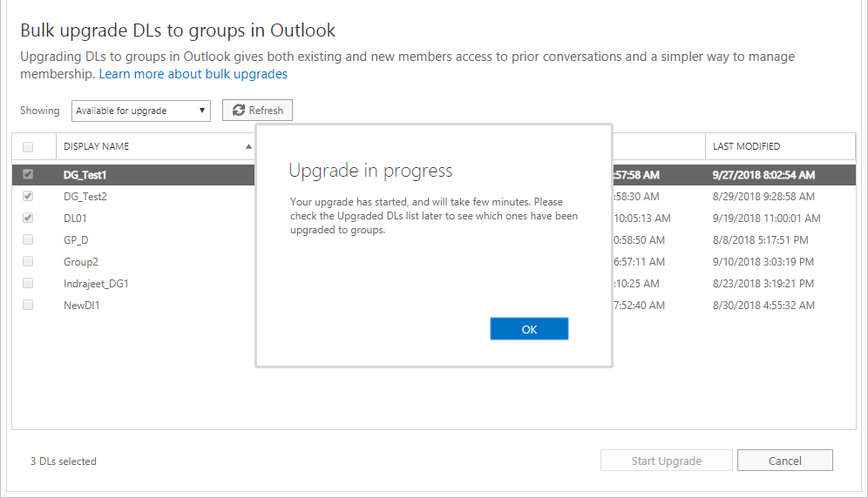Screen dimensions: 868x498
Task: Select the DG_Test1 row name
Action: tap(85, 175)
